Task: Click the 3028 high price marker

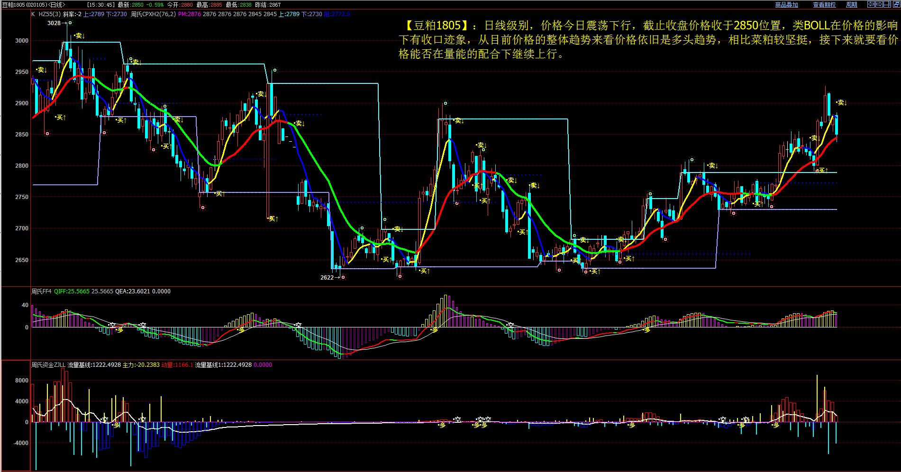Action: tap(54, 23)
